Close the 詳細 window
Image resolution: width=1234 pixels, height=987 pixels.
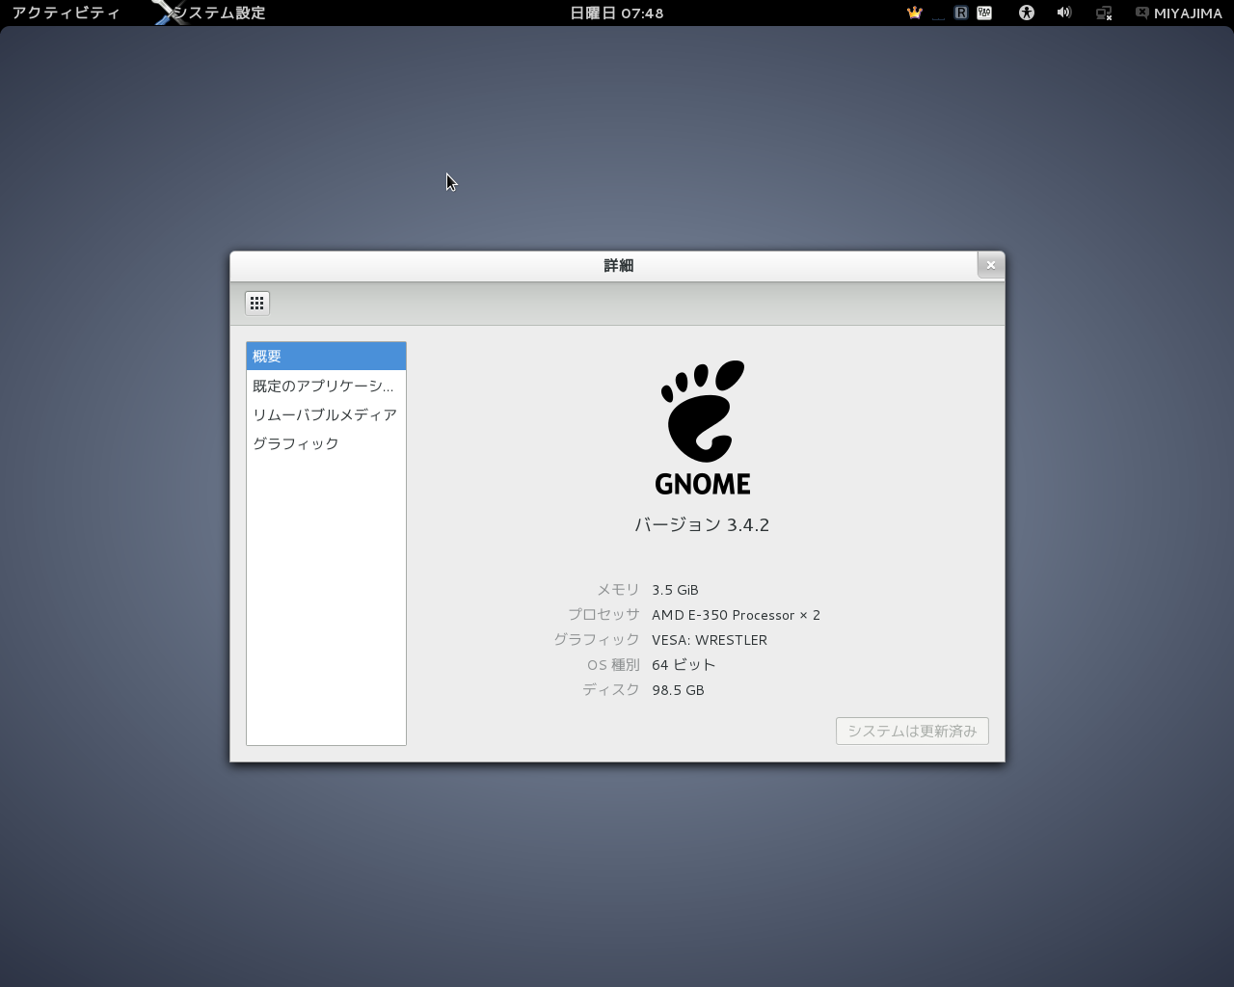(x=990, y=265)
